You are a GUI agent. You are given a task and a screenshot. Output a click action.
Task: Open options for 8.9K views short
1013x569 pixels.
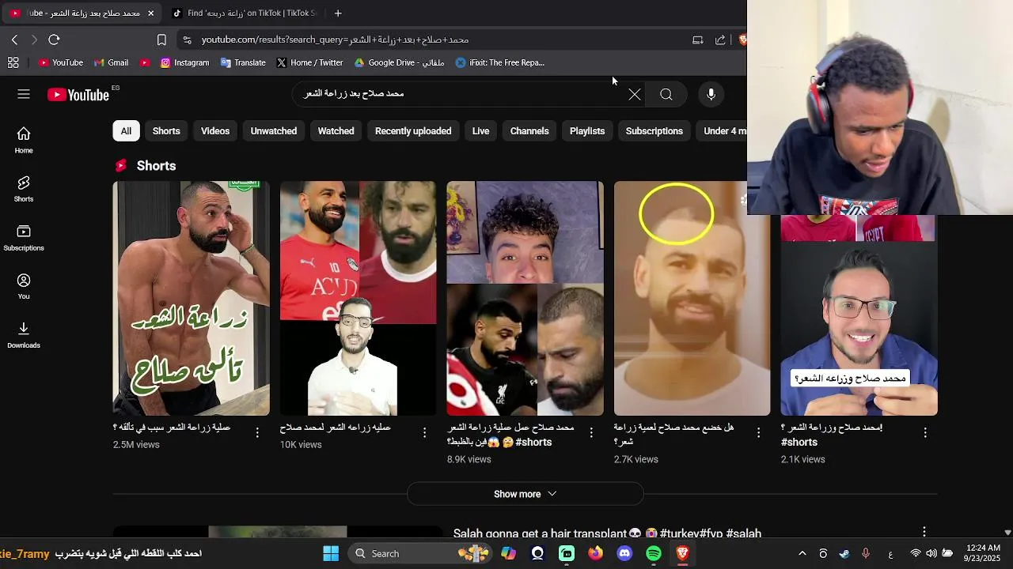click(x=591, y=432)
